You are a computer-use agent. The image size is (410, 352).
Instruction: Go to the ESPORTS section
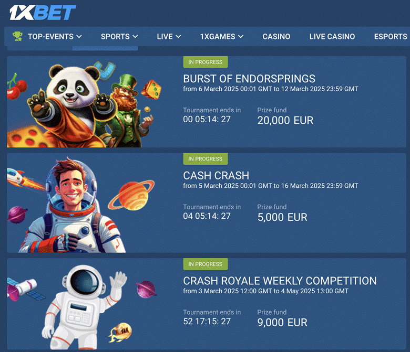[391, 37]
